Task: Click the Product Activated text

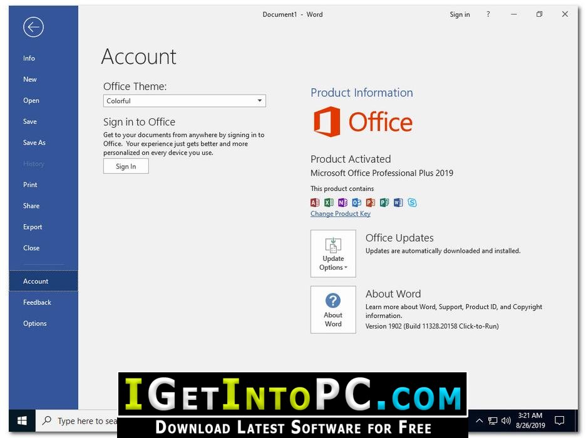Action: pyautogui.click(x=351, y=159)
